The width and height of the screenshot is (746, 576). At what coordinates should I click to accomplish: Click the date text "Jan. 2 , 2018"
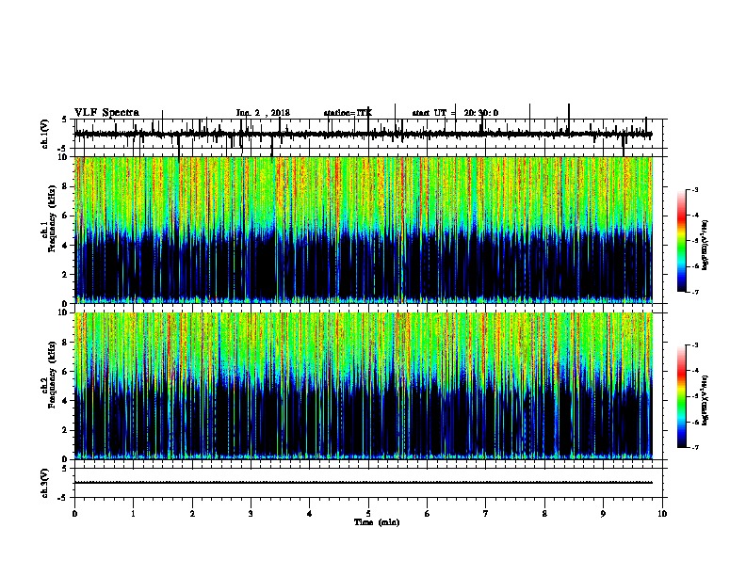point(263,113)
